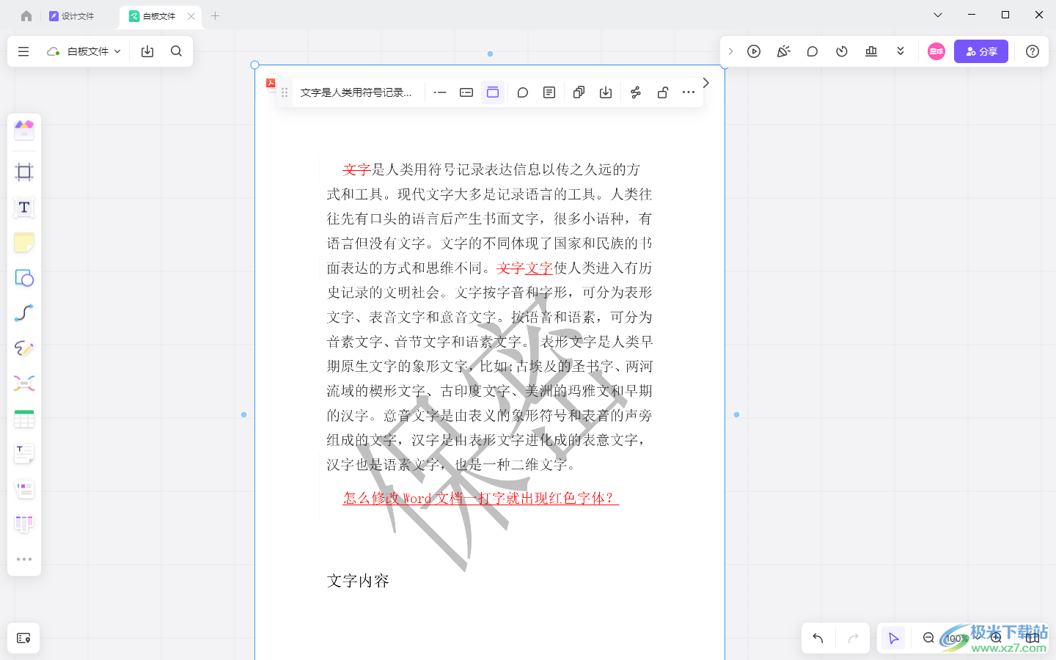The image size is (1056, 660).
Task: Switch to preview display mode icon
Action: coord(493,92)
